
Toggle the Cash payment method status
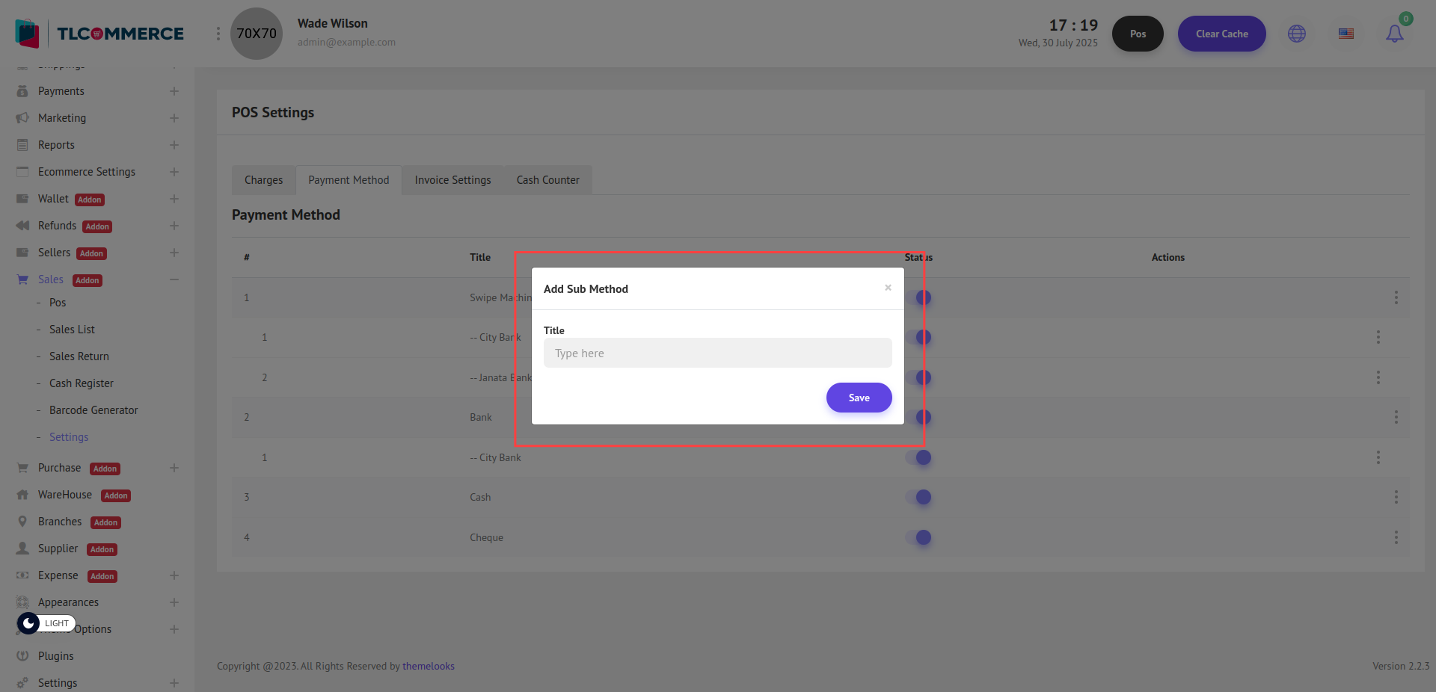click(x=918, y=497)
